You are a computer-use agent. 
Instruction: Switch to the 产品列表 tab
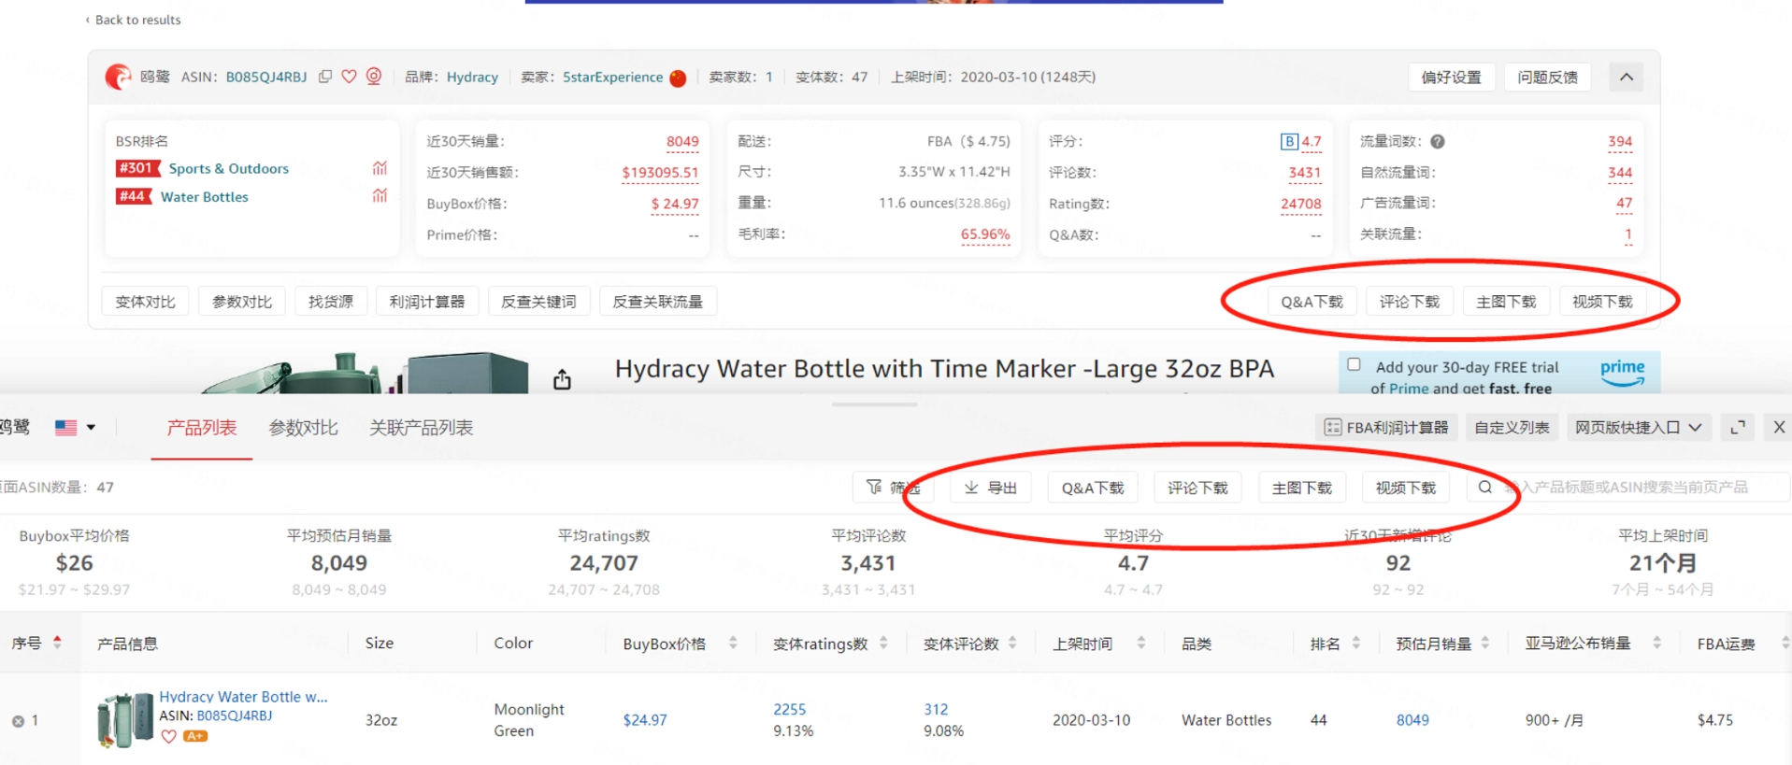click(202, 428)
